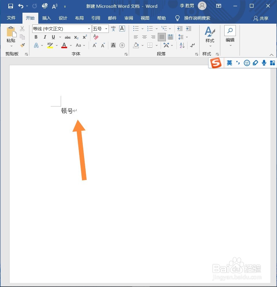Open the Change Case Aa menu

[80, 45]
